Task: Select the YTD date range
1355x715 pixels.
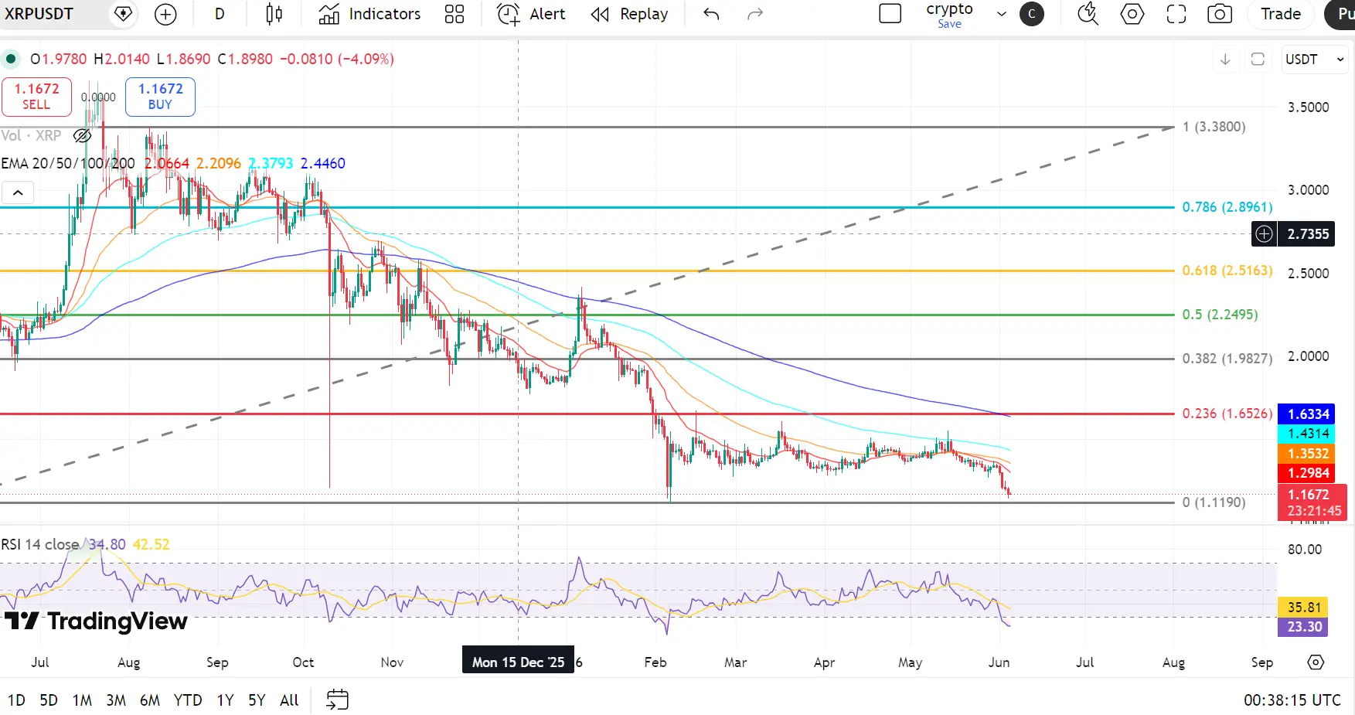Action: 188,700
